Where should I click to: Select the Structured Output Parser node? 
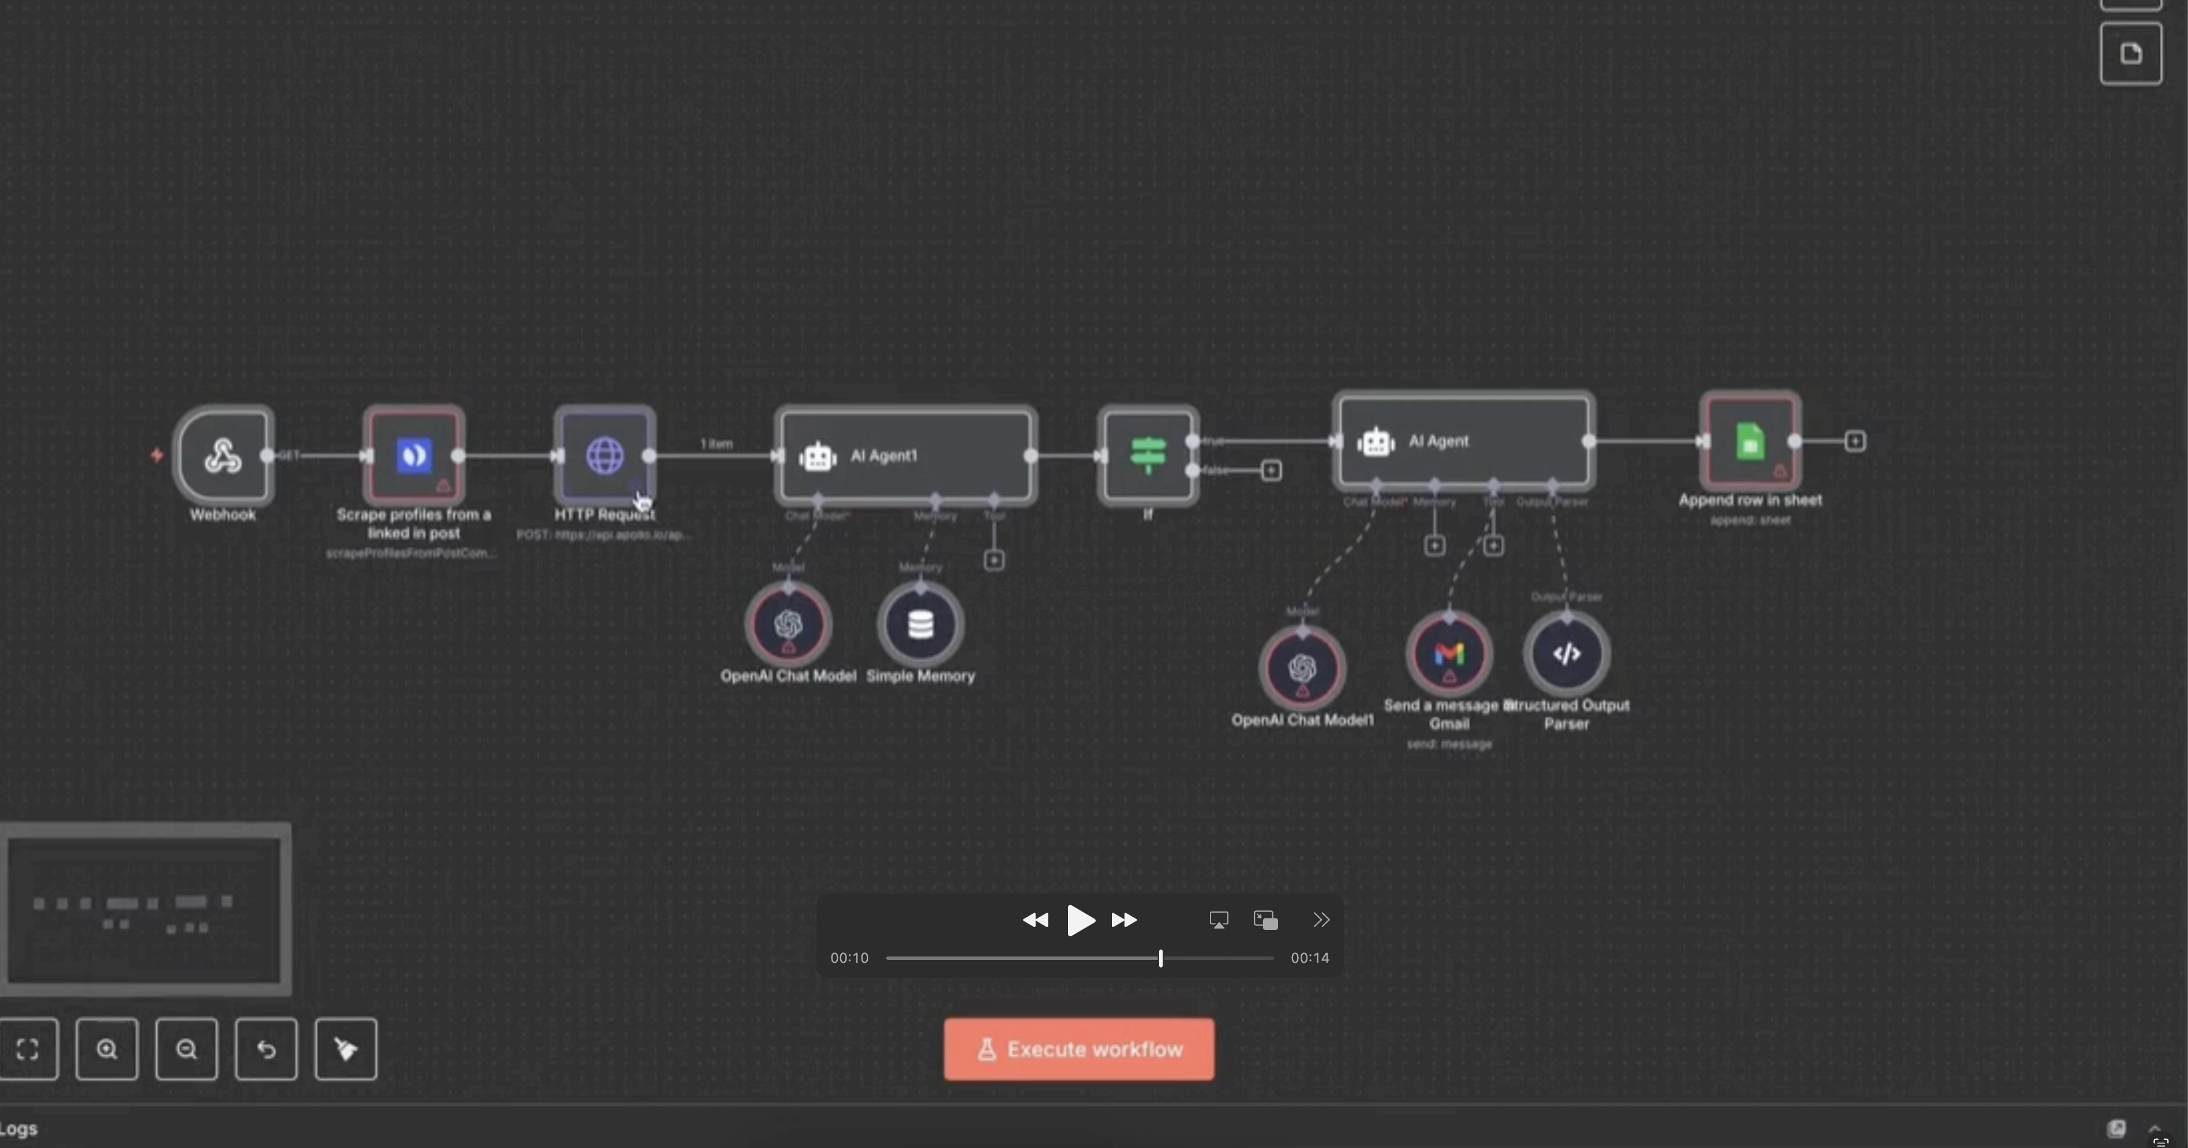tap(1566, 654)
